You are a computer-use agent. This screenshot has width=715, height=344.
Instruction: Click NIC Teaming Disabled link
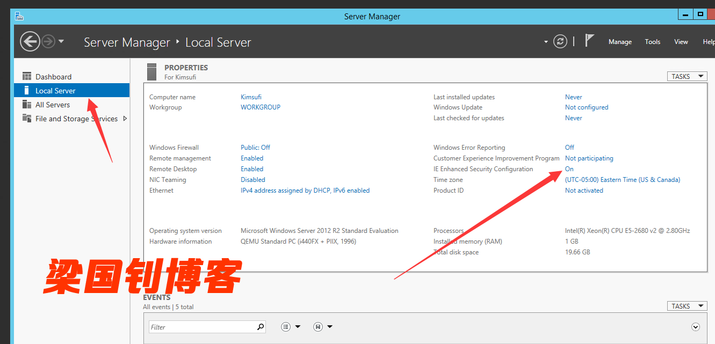click(x=253, y=180)
